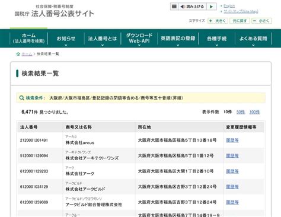The height and width of the screenshot is (217, 281).
Task: Click the 法人番号公表サイト site logo
Action: [x=55, y=12]
